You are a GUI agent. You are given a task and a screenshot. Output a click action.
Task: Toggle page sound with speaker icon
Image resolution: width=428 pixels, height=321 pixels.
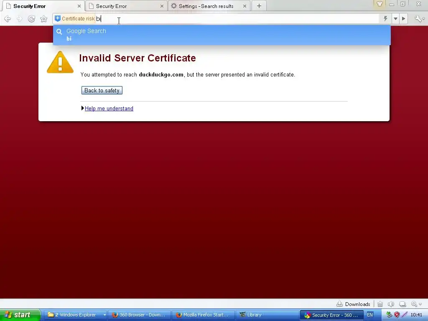pyautogui.click(x=391, y=304)
